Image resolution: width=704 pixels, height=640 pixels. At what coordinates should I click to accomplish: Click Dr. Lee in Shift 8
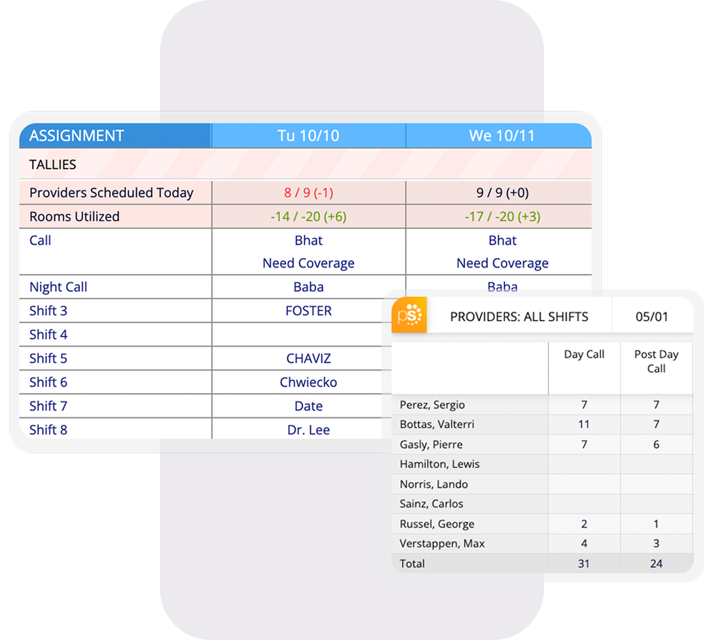(x=308, y=430)
